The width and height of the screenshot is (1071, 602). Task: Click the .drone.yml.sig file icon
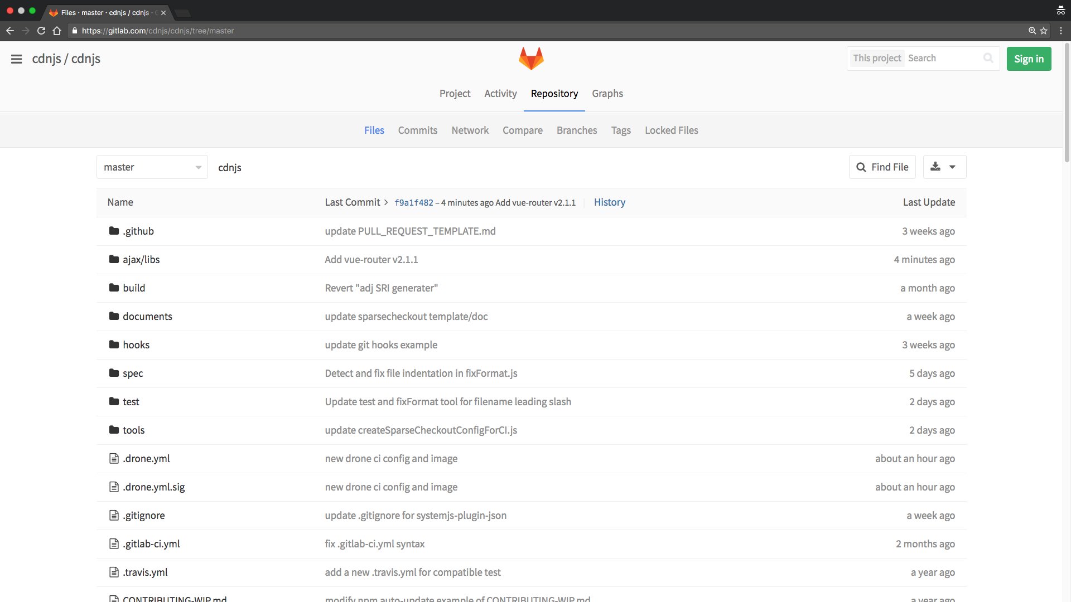114,487
